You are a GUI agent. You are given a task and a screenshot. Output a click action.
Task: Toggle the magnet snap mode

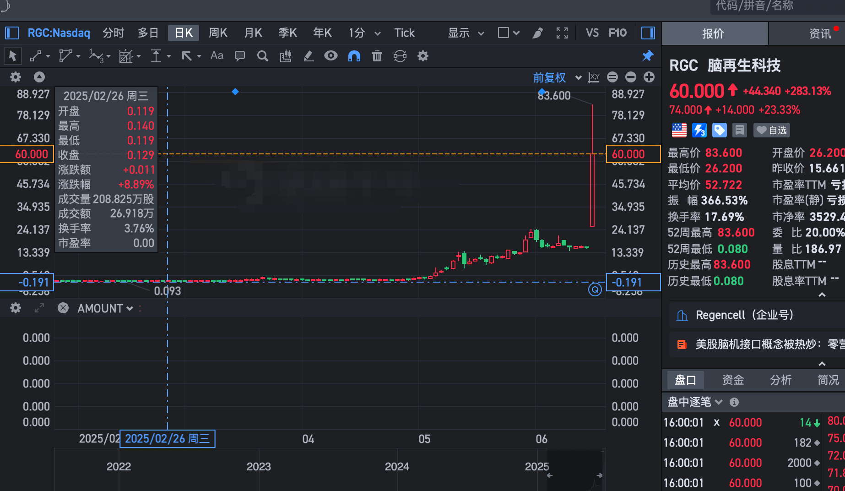354,56
